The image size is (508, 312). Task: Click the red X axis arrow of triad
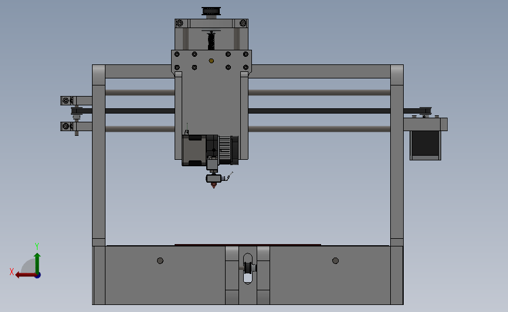[x=25, y=275]
